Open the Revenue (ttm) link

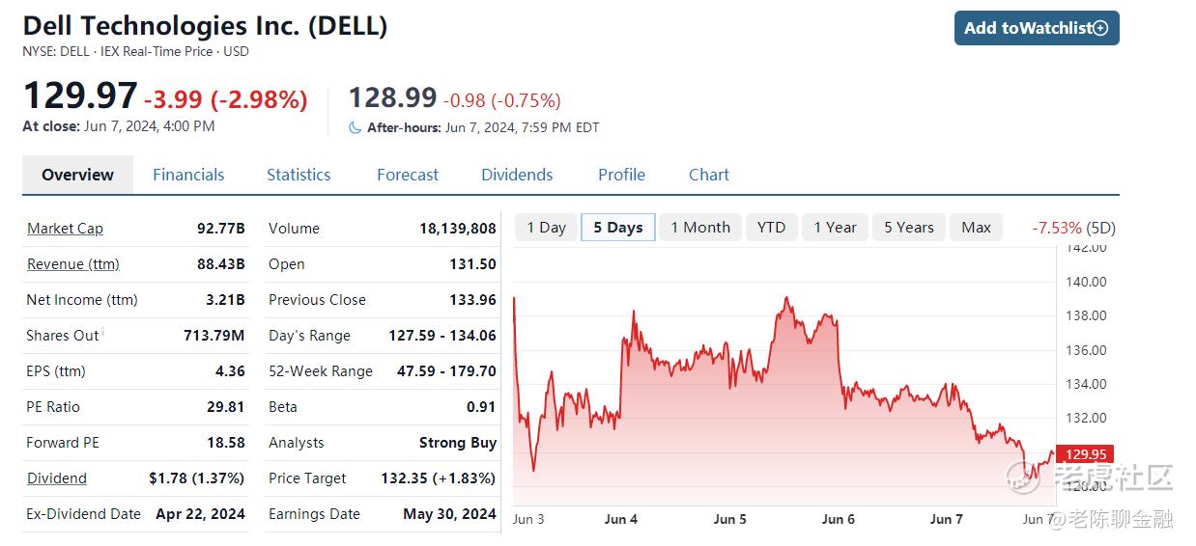[73, 264]
